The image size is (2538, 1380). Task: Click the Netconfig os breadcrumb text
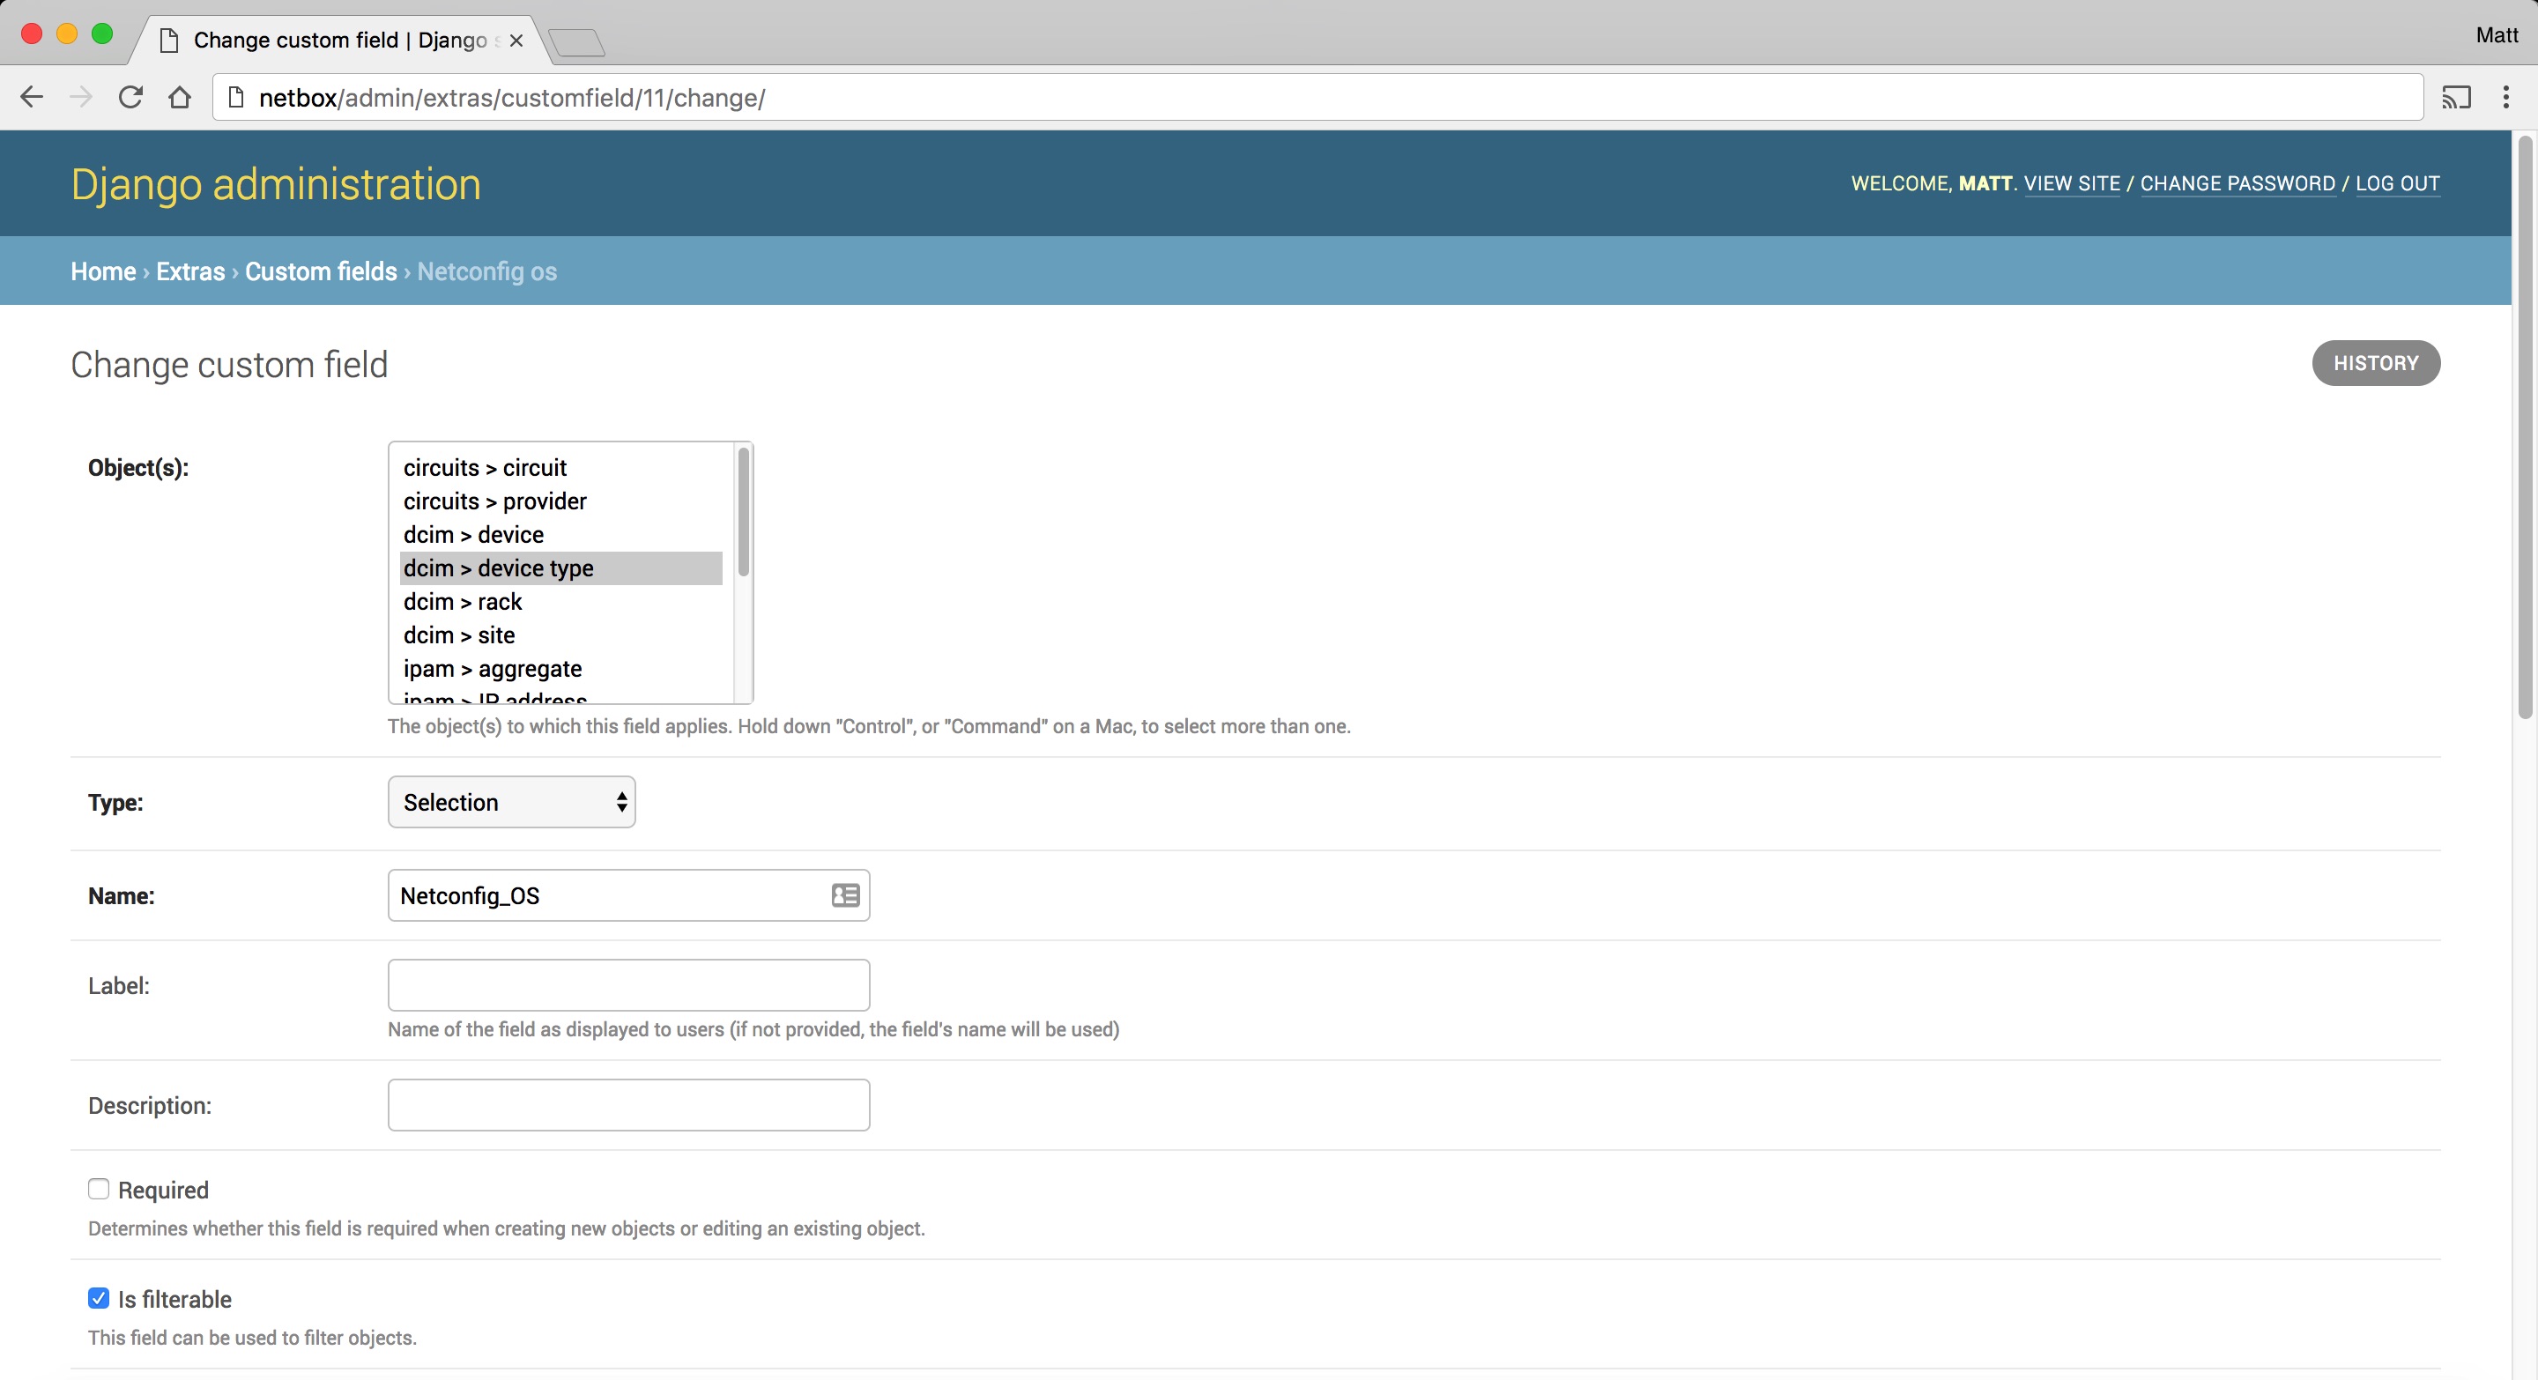486,272
